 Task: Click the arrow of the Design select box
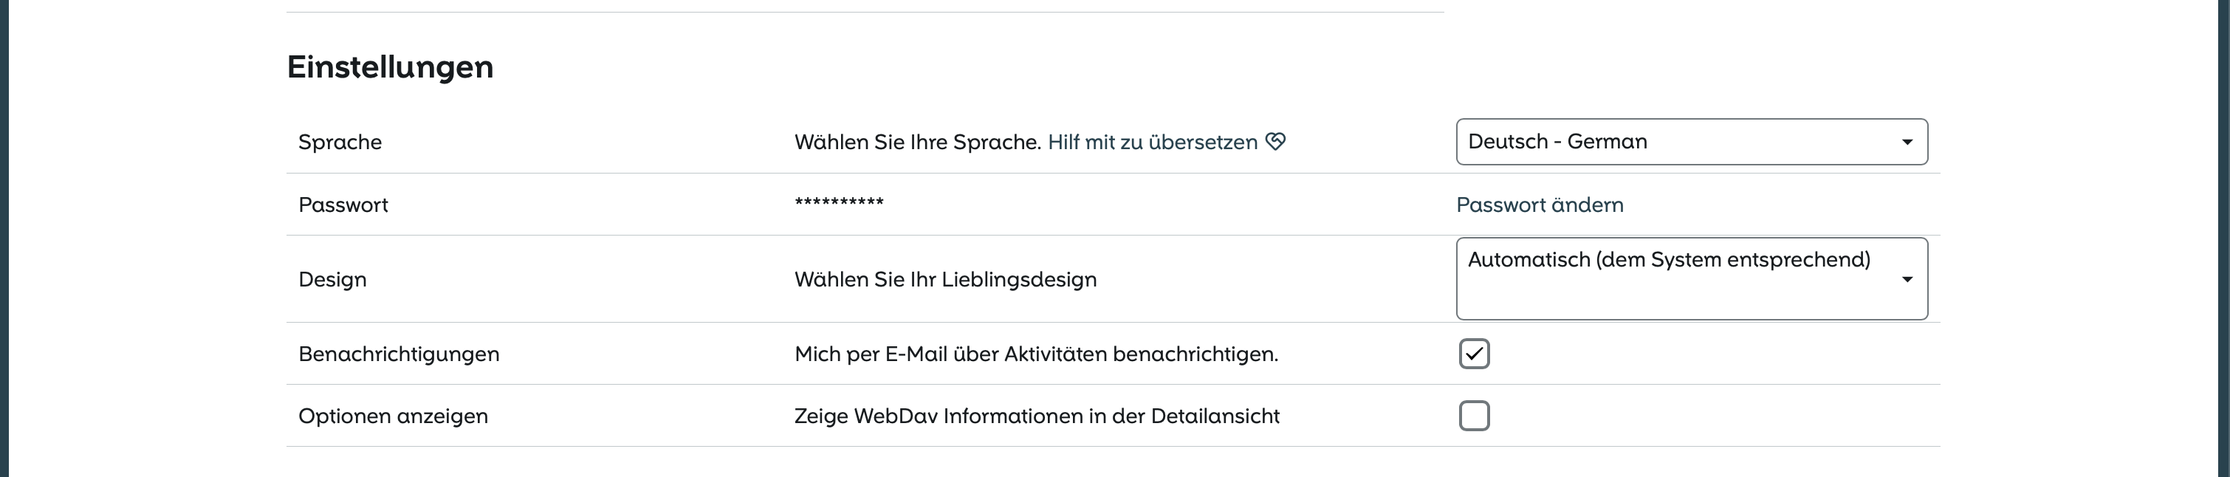(1907, 280)
